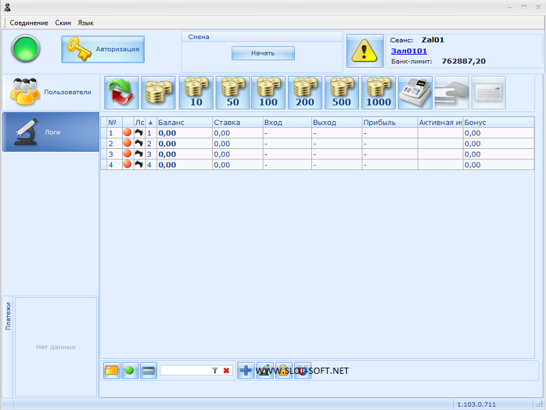
Task: Switch to the Пользователи section
Action: coord(51,92)
